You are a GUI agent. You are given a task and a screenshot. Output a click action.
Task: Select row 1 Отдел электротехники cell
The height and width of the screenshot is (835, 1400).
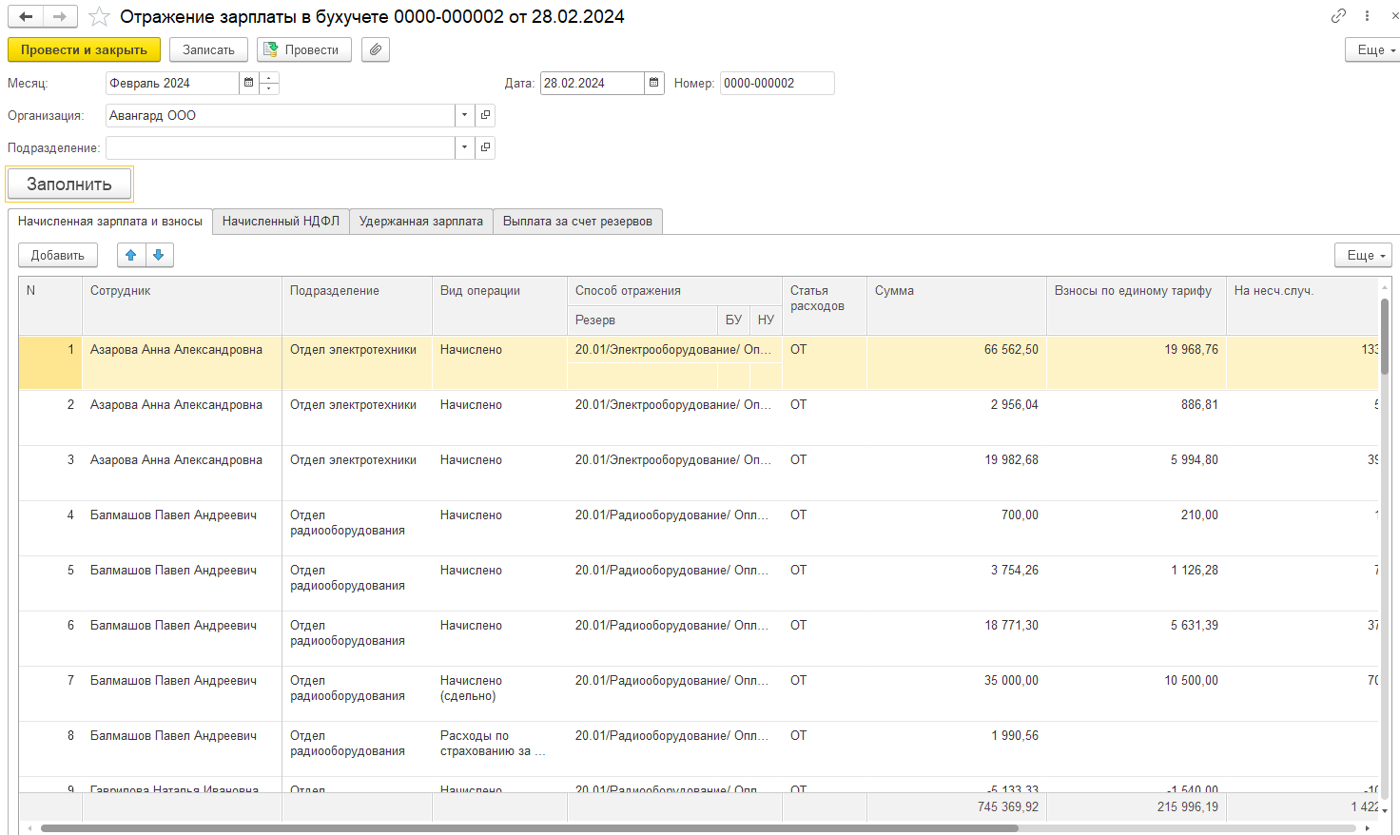(357, 362)
